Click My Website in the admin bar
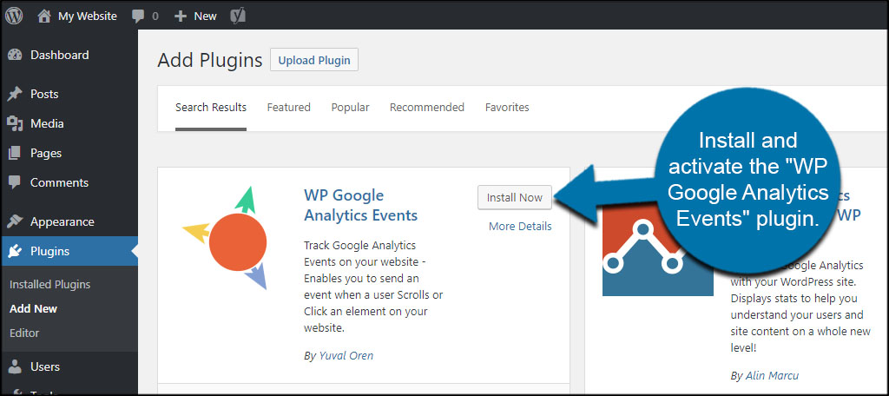889x396 pixels. (88, 16)
